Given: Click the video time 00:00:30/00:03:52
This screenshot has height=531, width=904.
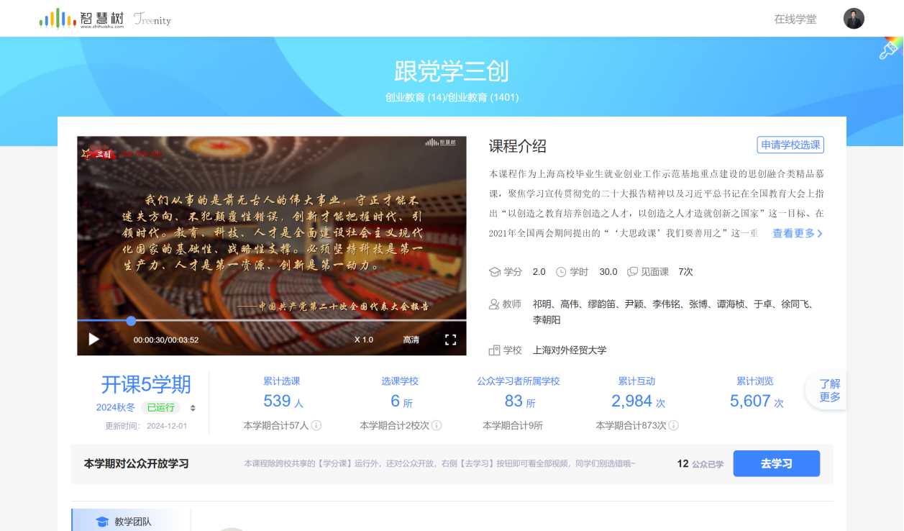Looking at the screenshot, I should (x=166, y=340).
